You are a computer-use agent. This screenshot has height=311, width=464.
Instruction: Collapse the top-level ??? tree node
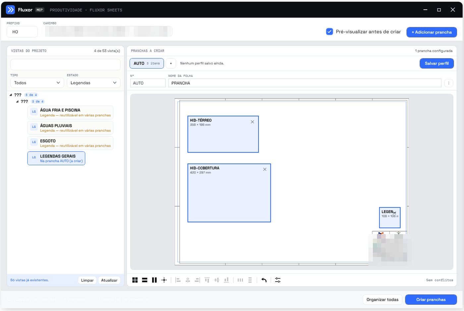11,95
